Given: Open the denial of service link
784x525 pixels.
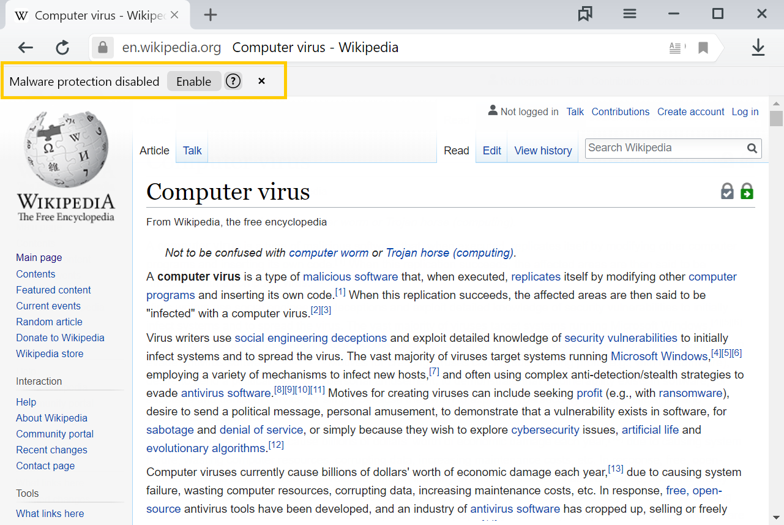Looking at the screenshot, I should tap(261, 430).
